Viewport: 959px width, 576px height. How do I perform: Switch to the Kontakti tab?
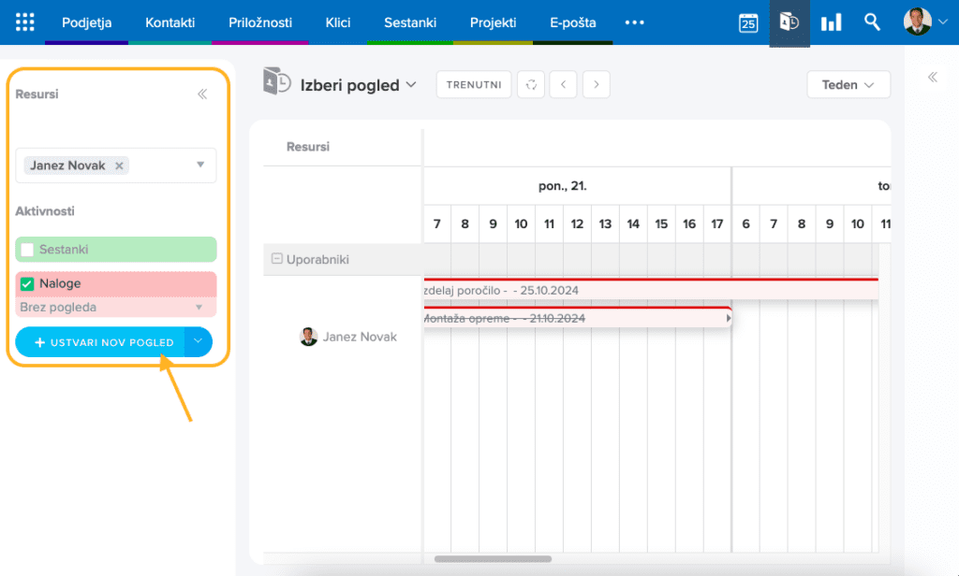pos(170,22)
